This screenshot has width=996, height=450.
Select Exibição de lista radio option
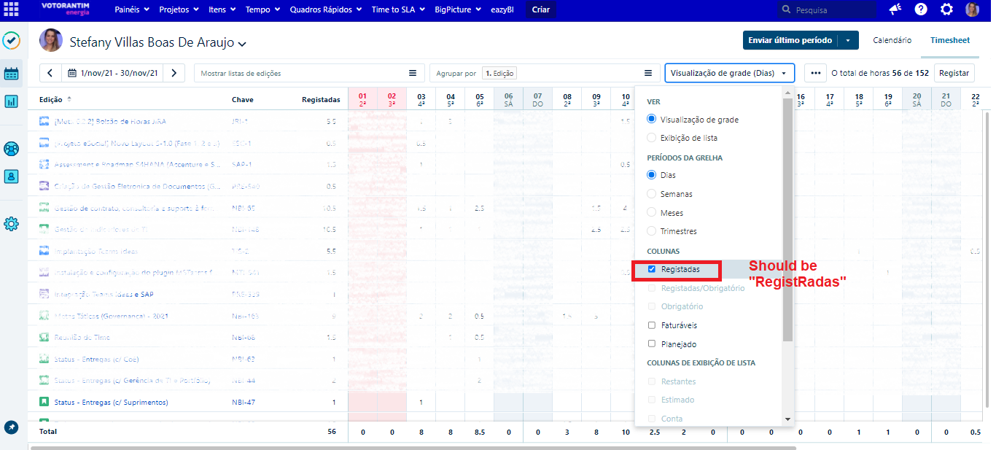(x=652, y=138)
